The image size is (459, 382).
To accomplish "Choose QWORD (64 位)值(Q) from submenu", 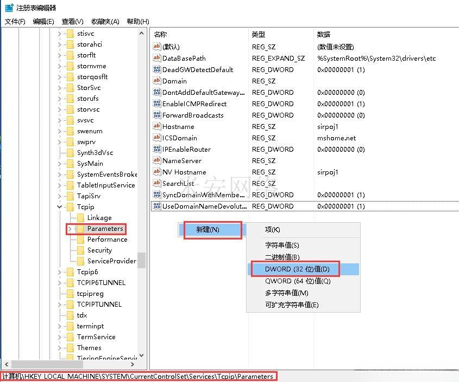I will (303, 281).
